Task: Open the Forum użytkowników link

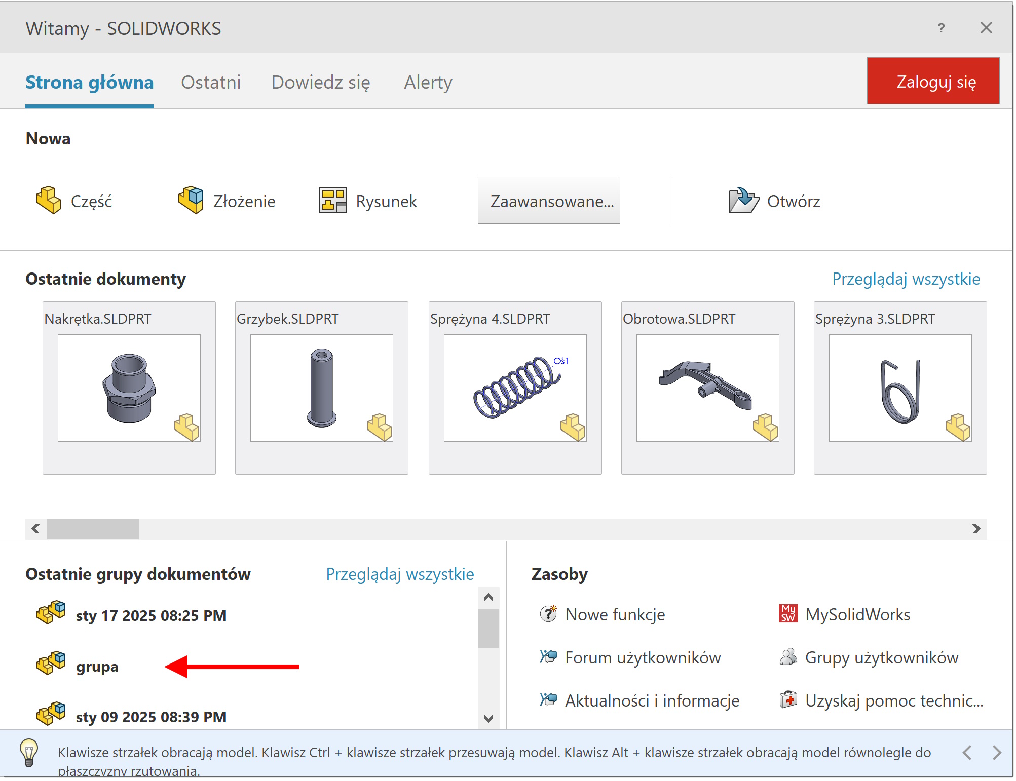Action: 643,657
